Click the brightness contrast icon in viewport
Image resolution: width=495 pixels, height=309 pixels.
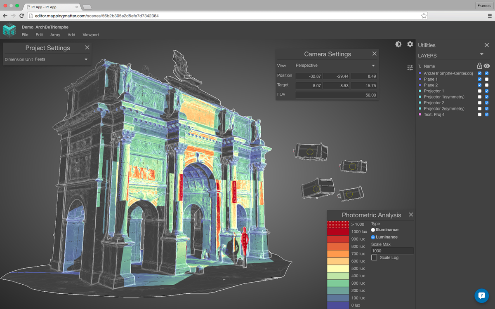[x=398, y=44]
